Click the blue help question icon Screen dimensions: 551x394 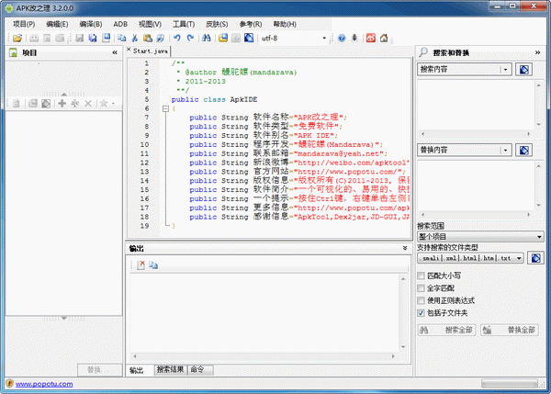[342, 39]
